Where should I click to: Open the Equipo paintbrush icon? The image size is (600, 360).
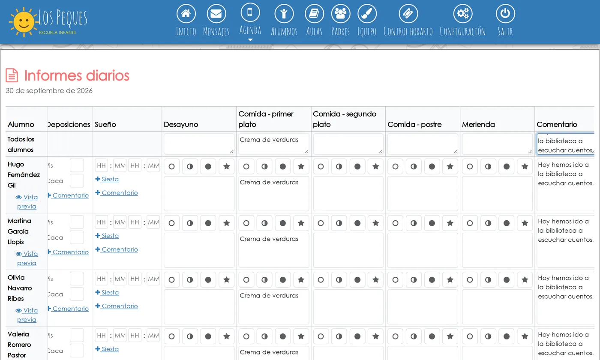pyautogui.click(x=367, y=14)
